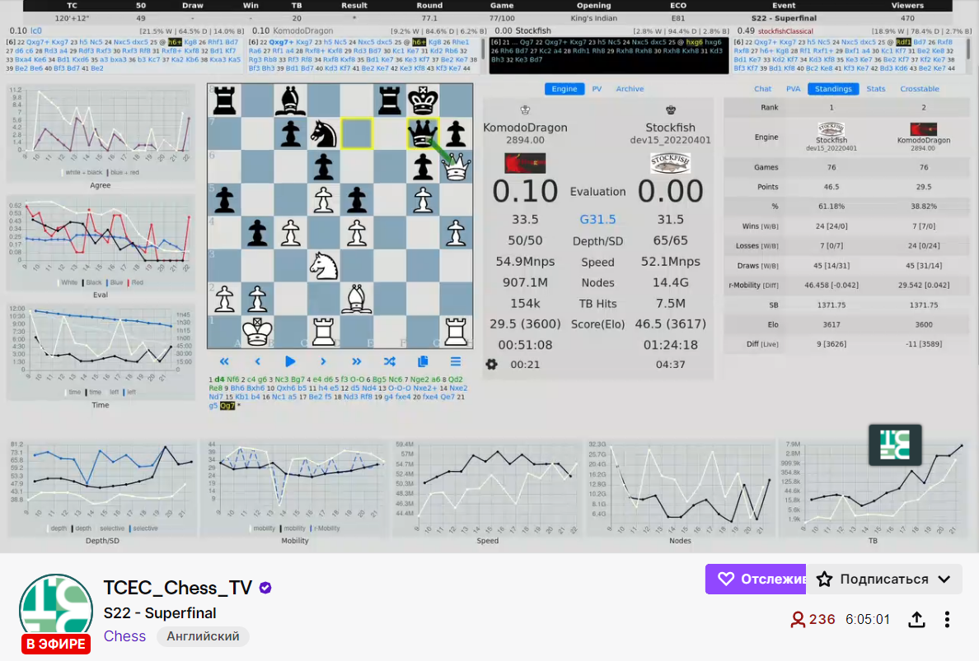
Task: Jump to last move with double-right arrow
Action: [x=356, y=361]
